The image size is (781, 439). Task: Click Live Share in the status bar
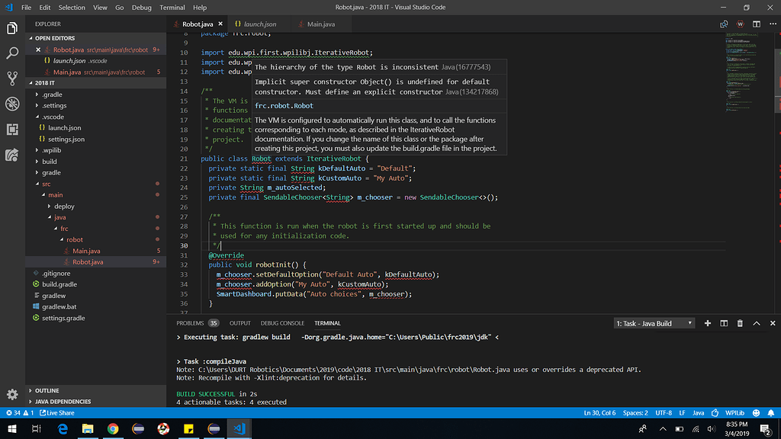click(x=56, y=412)
